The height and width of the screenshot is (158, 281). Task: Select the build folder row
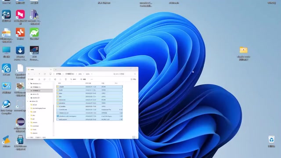(x=90, y=90)
